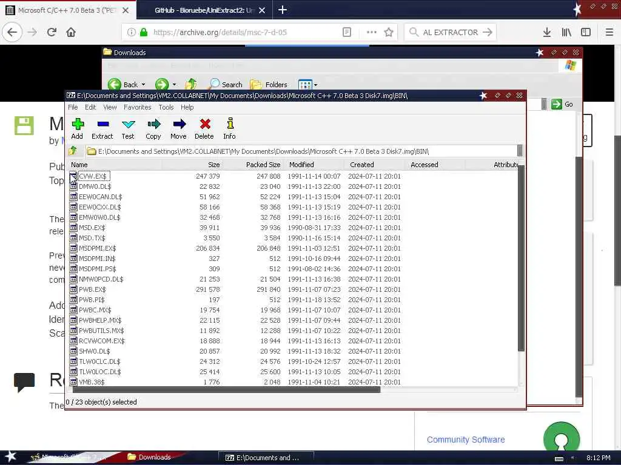621x465 pixels.
Task: Go up one folder level in 7-Zip
Action: point(73,151)
